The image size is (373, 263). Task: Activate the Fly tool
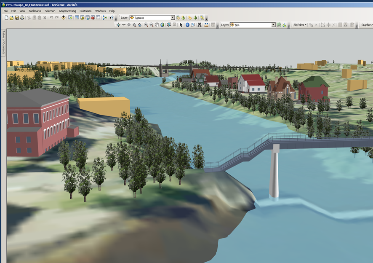point(124,25)
